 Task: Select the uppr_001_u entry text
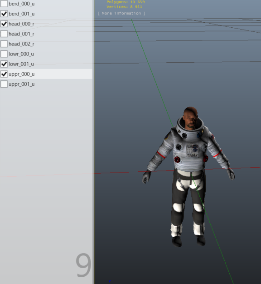[x=21, y=84]
